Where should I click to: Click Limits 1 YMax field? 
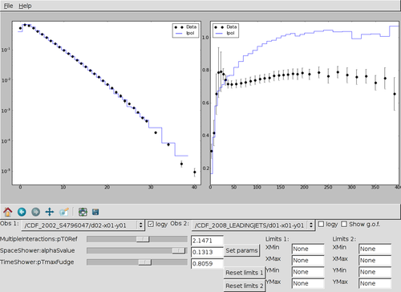coord(308,283)
